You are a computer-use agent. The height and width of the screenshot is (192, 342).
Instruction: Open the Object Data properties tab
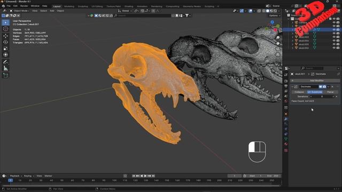point(286,139)
